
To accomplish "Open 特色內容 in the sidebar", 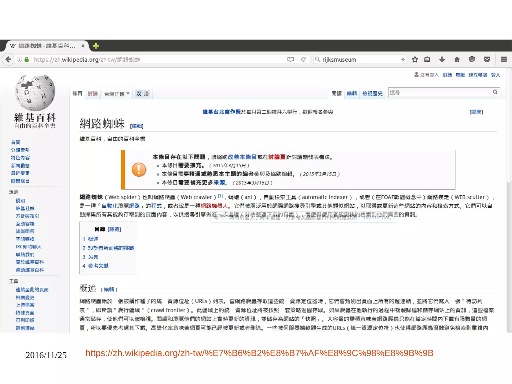I will click(x=20, y=158).
